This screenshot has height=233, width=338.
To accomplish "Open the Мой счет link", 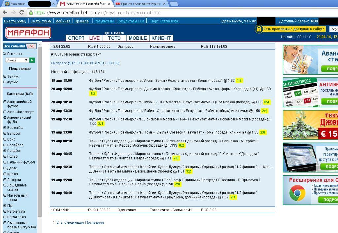I will (x=63, y=21).
